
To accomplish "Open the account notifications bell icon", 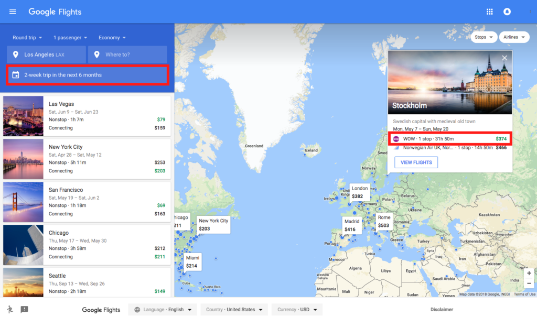I will (x=507, y=12).
